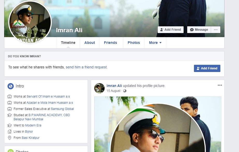239x152 pixels.
Task: Click the Imran Ali name on cover
Action: (x=69, y=30)
